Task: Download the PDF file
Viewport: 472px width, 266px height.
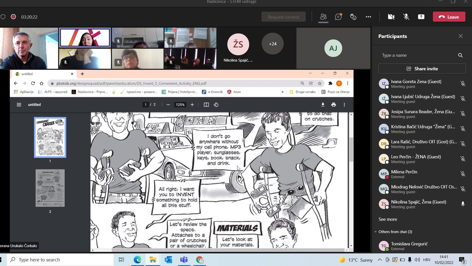Action: (323, 104)
